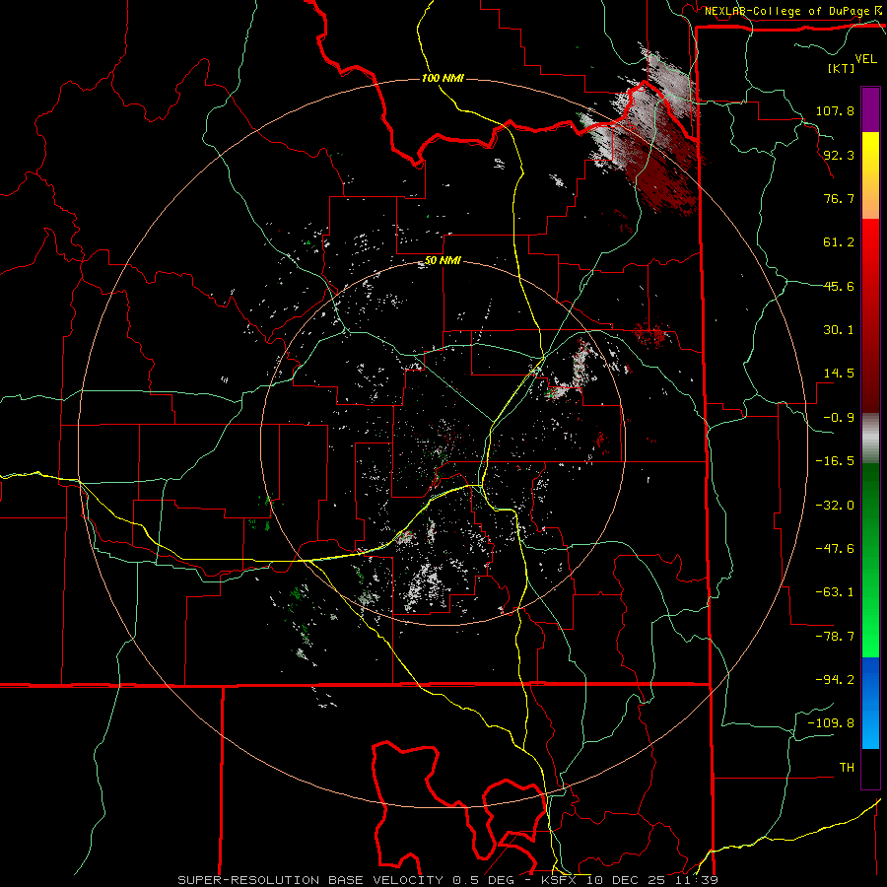Click the "100 NMI" range ring label
887x887 pixels.
(443, 78)
